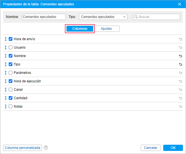Click the Parámetros column label
186x154 pixels.
[x=22, y=73]
